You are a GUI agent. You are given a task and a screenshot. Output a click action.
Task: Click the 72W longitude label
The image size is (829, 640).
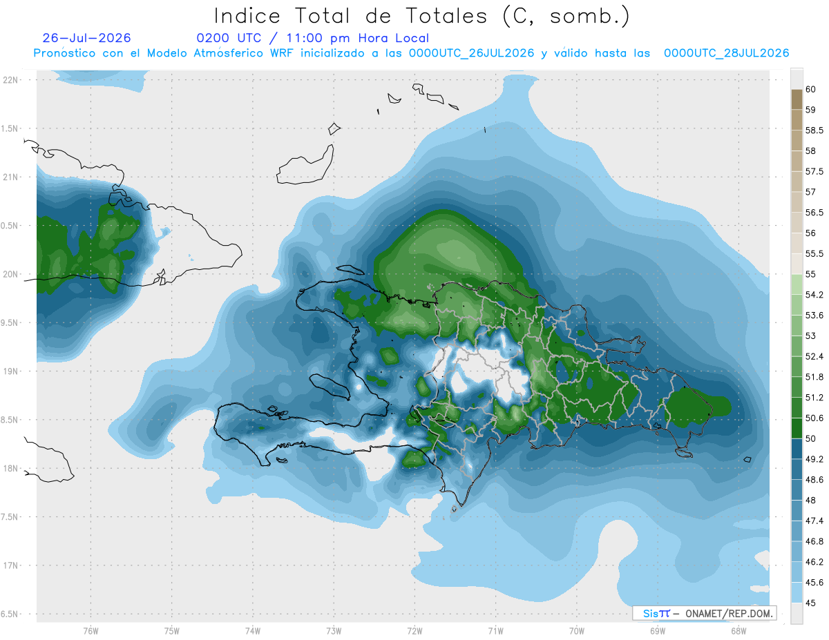pos(414,630)
